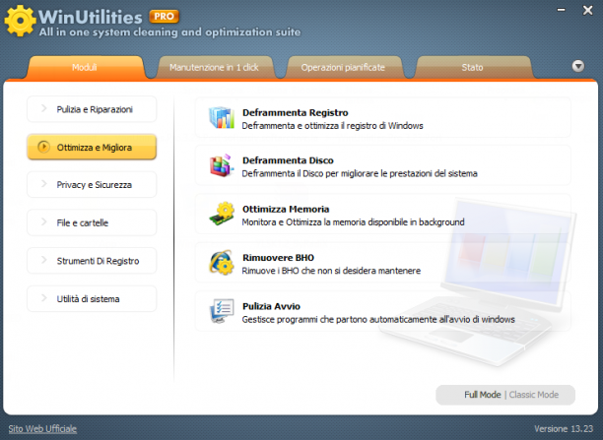Switch to Full Mode

(x=482, y=395)
